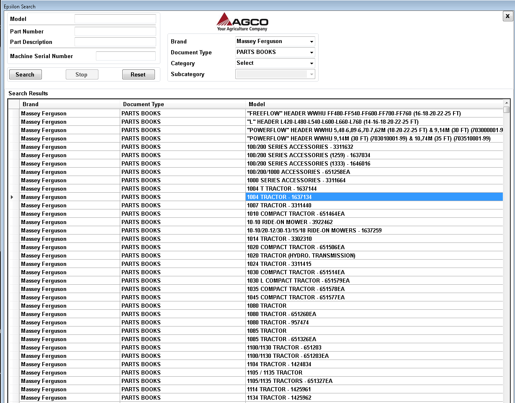Click the Search button
Viewport: 515px width, 403px height.
point(25,74)
